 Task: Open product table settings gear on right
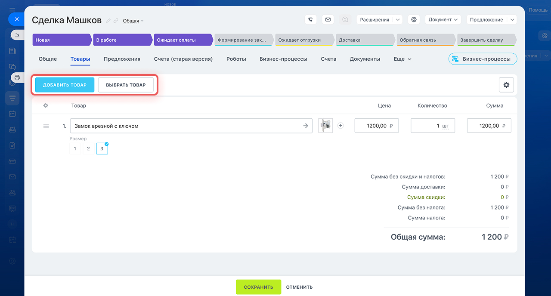pyautogui.click(x=506, y=85)
